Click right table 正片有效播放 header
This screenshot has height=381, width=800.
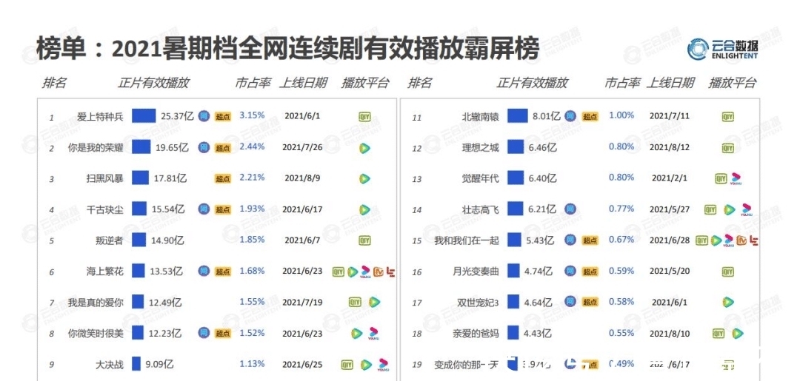(x=532, y=83)
